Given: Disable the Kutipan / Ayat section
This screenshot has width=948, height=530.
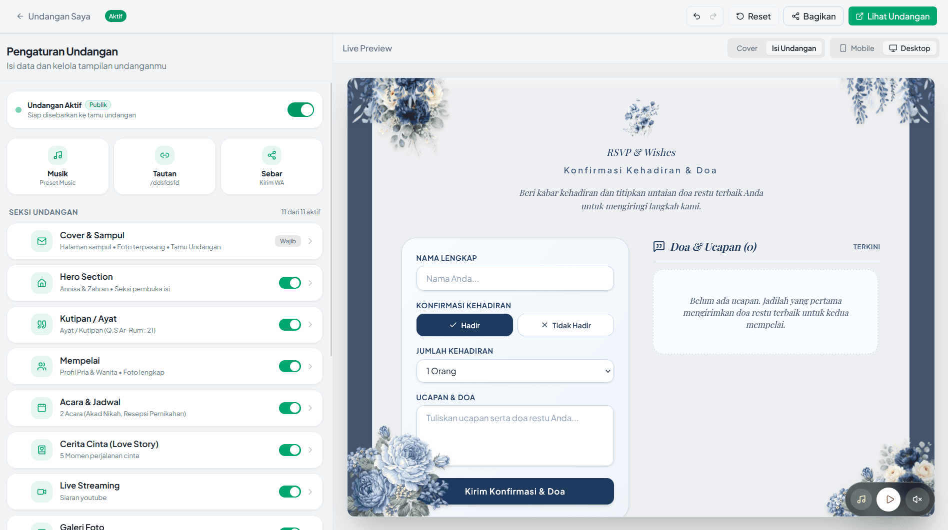Looking at the screenshot, I should 290,325.
